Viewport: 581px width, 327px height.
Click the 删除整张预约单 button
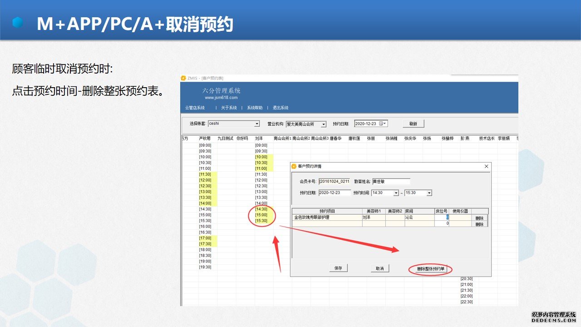point(431,269)
